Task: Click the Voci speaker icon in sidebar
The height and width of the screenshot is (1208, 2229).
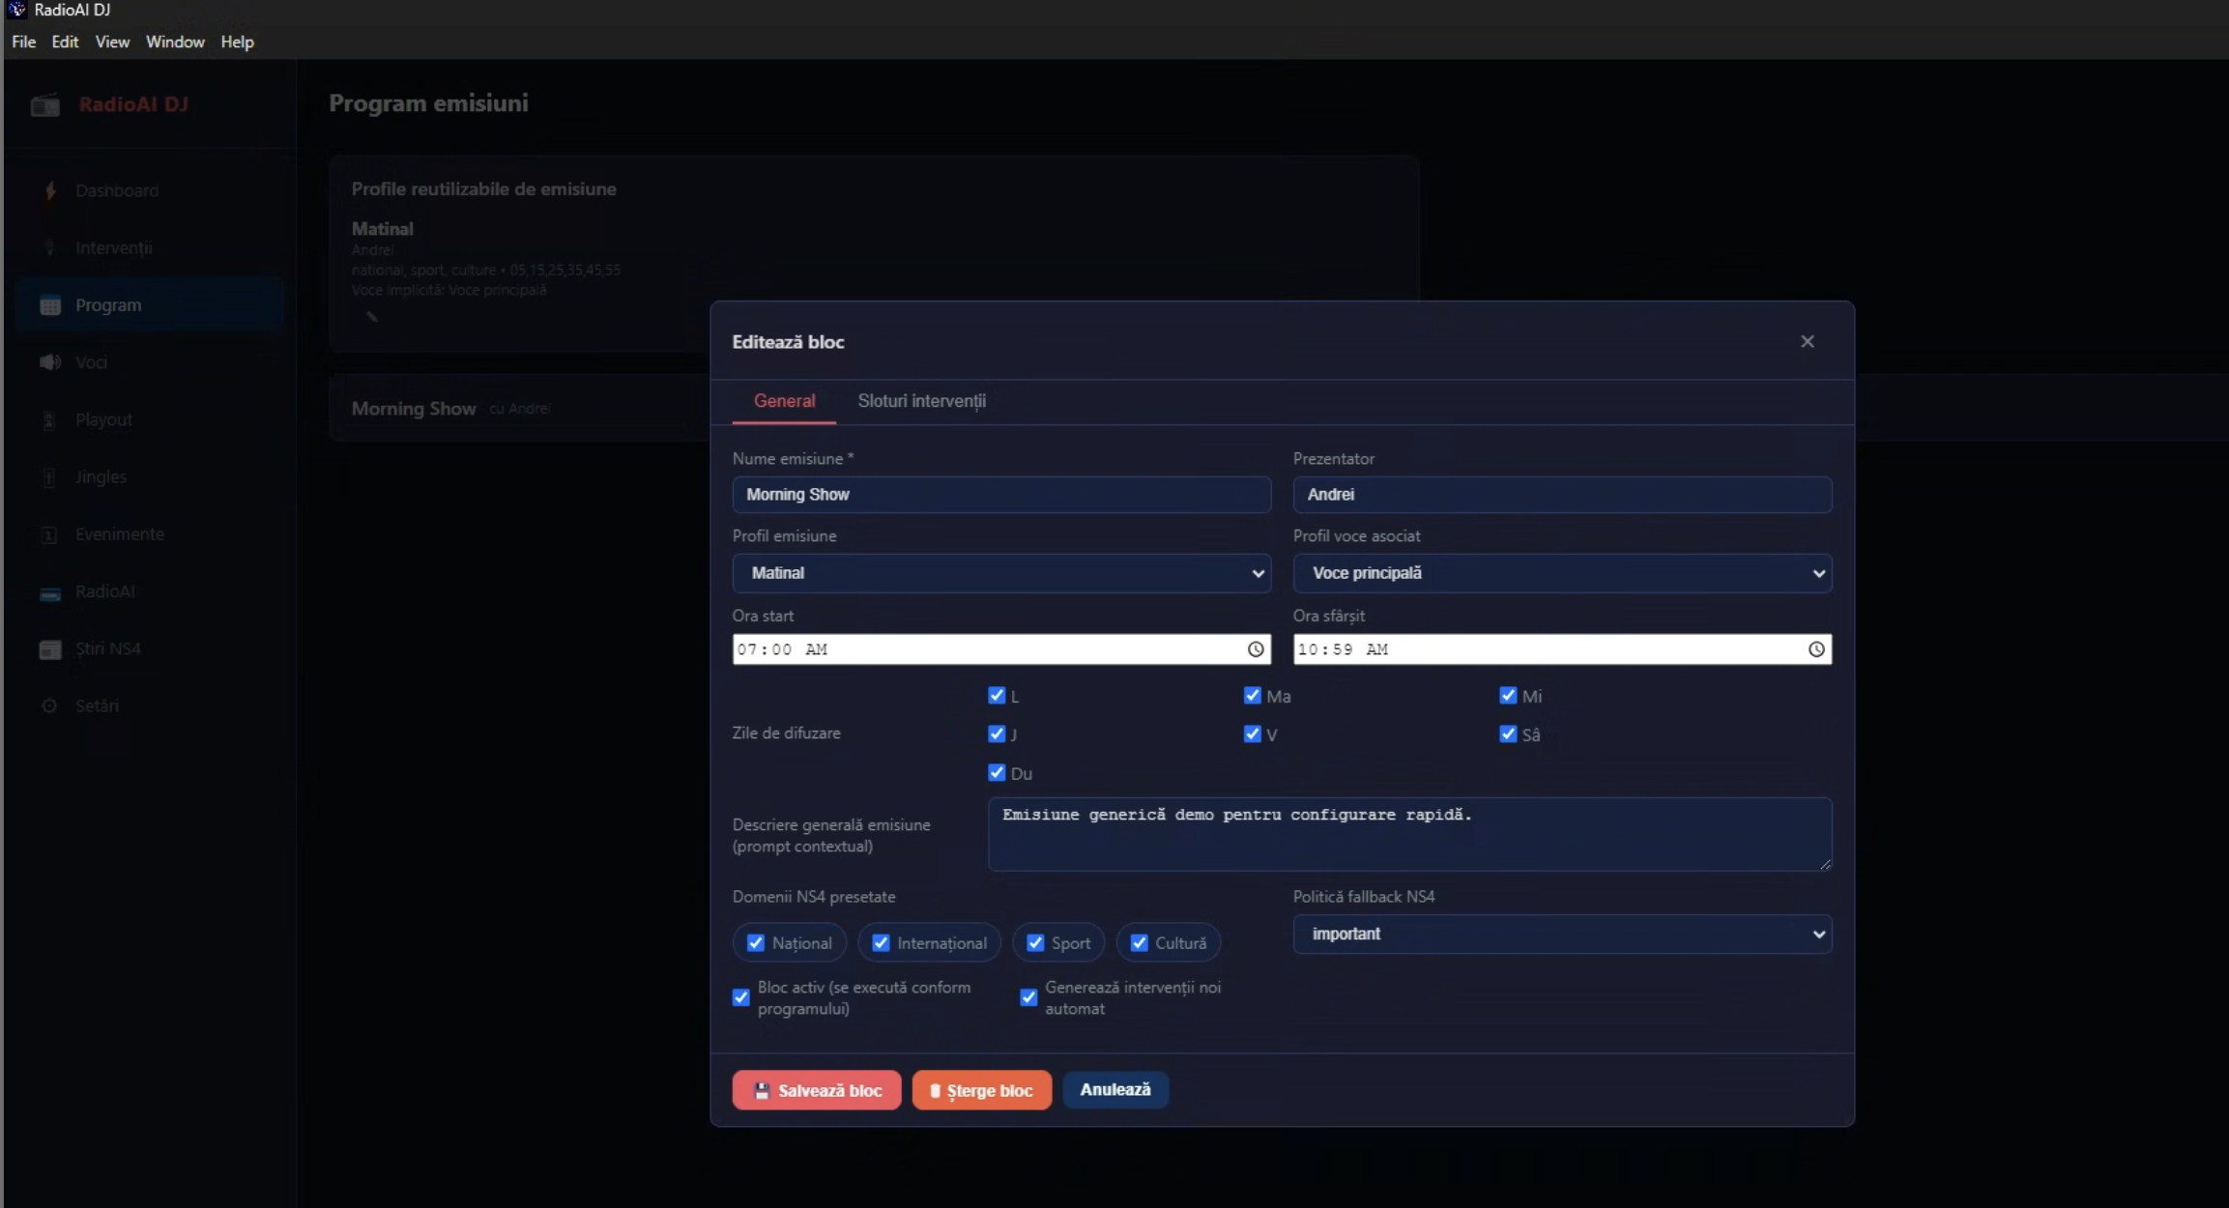Action: click(50, 362)
